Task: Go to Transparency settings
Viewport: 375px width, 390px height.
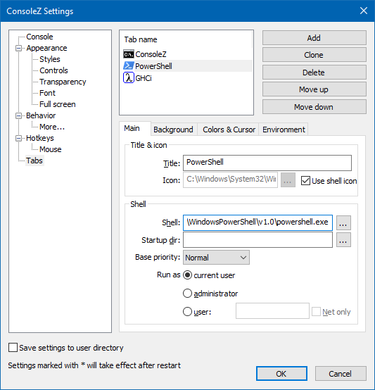Action: click(x=63, y=82)
